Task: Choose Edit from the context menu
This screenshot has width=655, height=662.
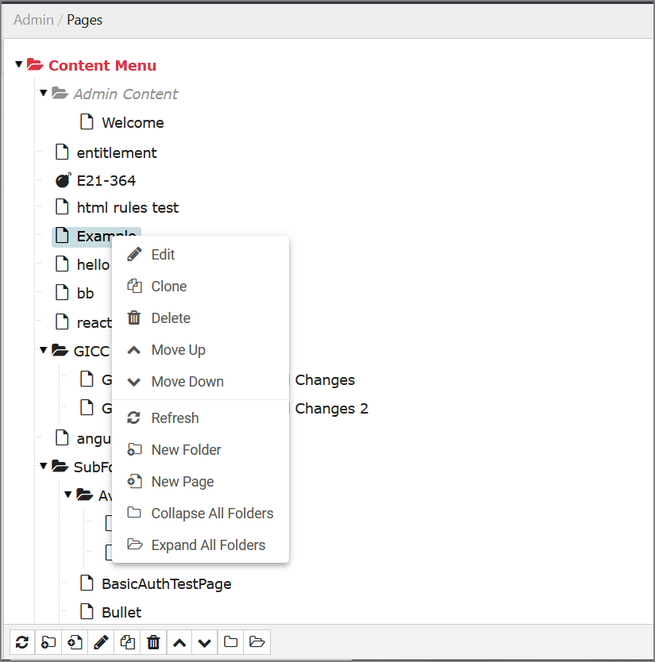Action: point(201,255)
